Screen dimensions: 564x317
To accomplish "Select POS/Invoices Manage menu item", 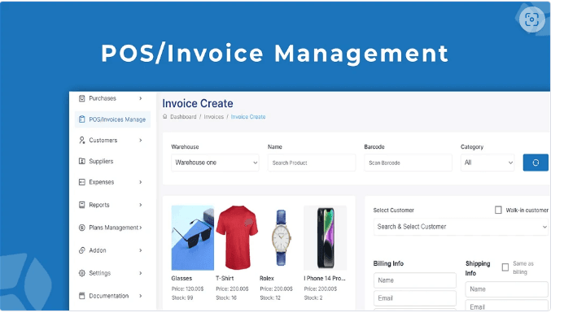I will click(117, 119).
